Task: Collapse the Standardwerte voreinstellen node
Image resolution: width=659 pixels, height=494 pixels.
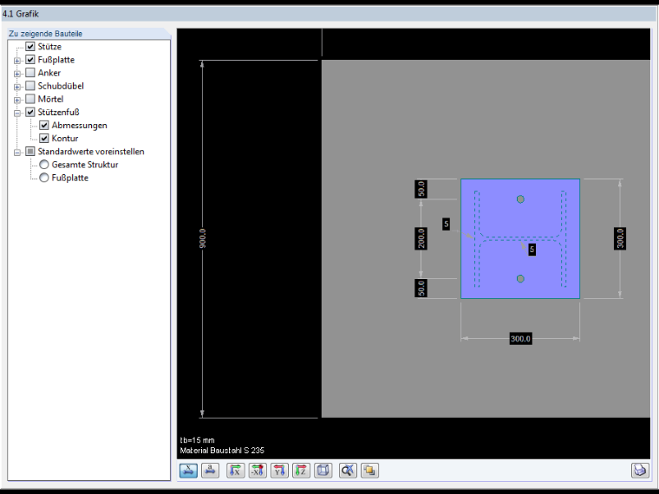Action: 17,152
